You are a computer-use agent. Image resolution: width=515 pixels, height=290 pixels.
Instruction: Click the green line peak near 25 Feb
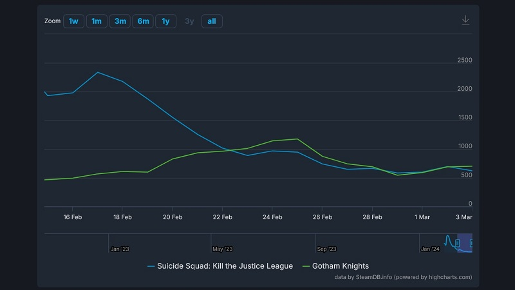pos(297,139)
